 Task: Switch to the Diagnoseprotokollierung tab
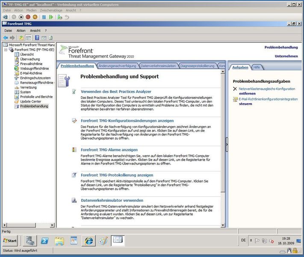click(x=198, y=66)
